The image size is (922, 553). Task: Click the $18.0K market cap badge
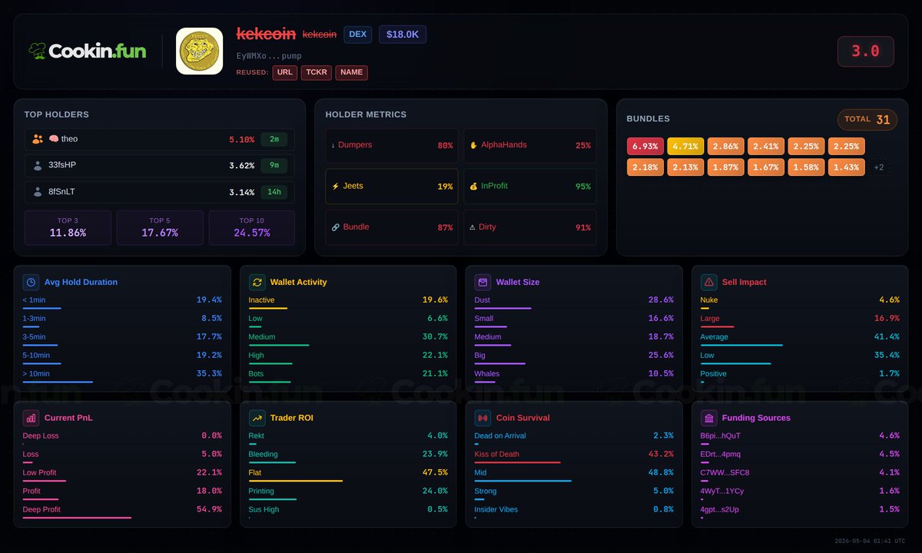pyautogui.click(x=403, y=34)
